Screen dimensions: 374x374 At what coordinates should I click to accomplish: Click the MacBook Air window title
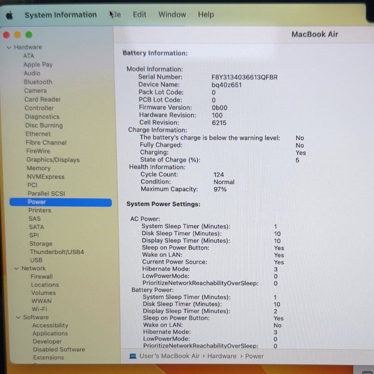pos(315,35)
